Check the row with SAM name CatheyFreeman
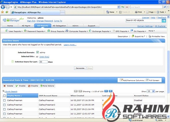This screenshot has width=170, height=122. tap(4, 100)
